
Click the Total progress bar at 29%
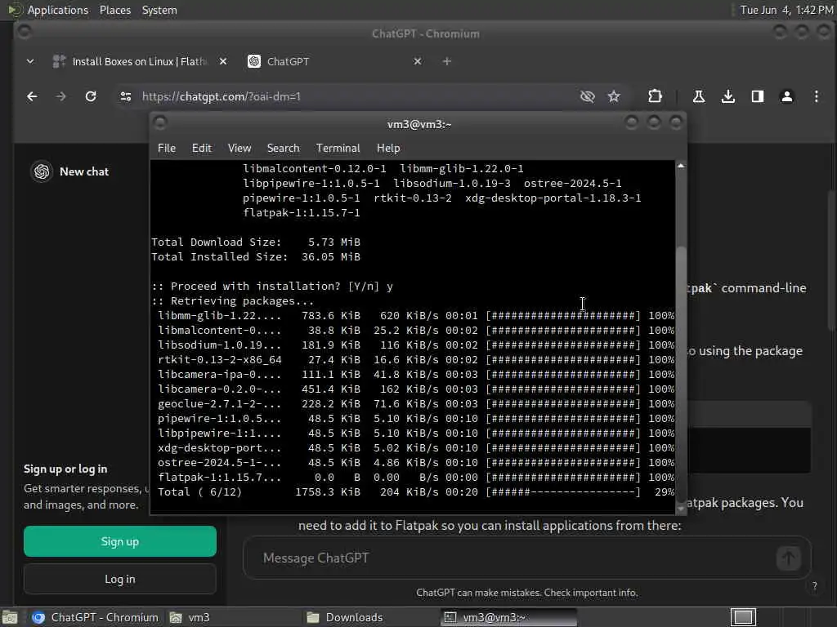[x=563, y=491]
